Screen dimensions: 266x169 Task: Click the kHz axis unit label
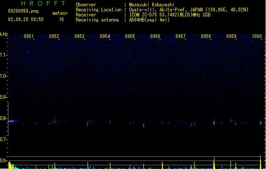[4, 34]
